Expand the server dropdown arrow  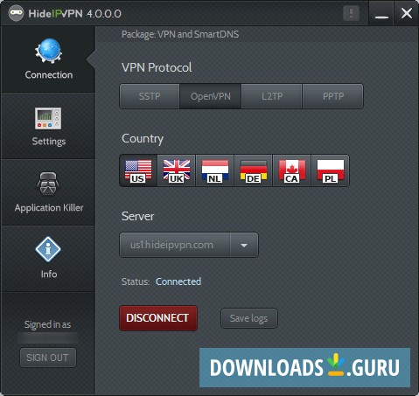click(244, 245)
